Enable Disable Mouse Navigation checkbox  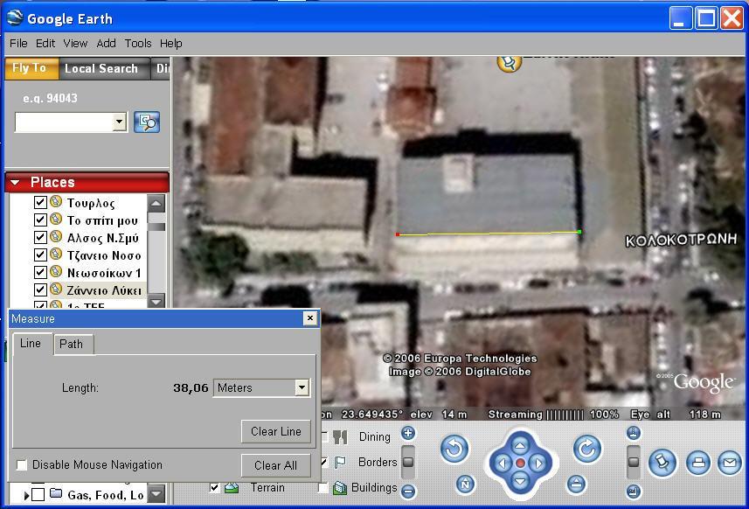[x=22, y=465]
